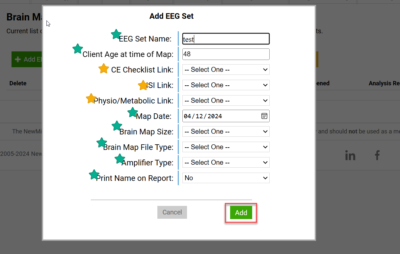The width and height of the screenshot is (400, 254).
Task: Click the star beside Print Name on Report
Action: coord(94,175)
